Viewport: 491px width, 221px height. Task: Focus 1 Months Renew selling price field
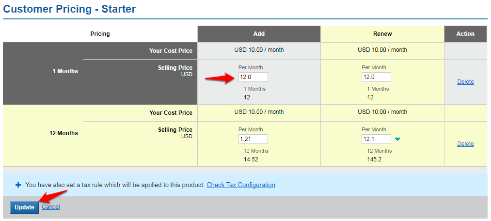click(376, 77)
